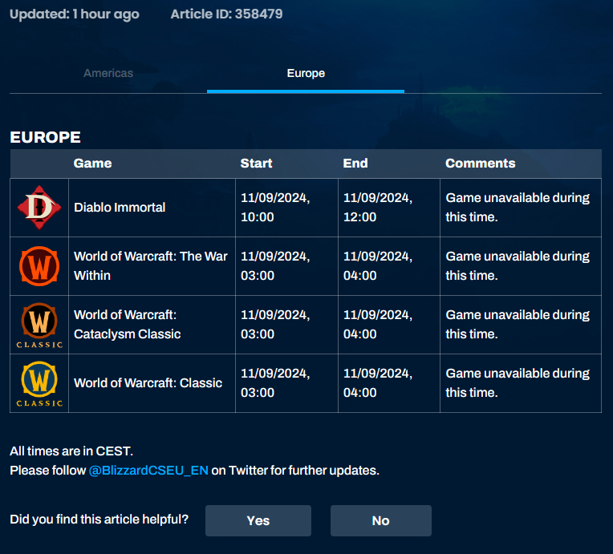Click World of Warcraft: Classic start time cell
The image size is (613, 554).
[x=286, y=383]
